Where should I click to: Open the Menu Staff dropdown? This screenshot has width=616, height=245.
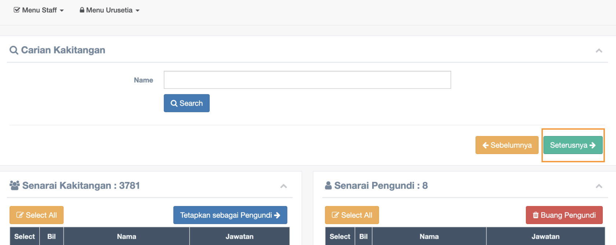point(39,10)
